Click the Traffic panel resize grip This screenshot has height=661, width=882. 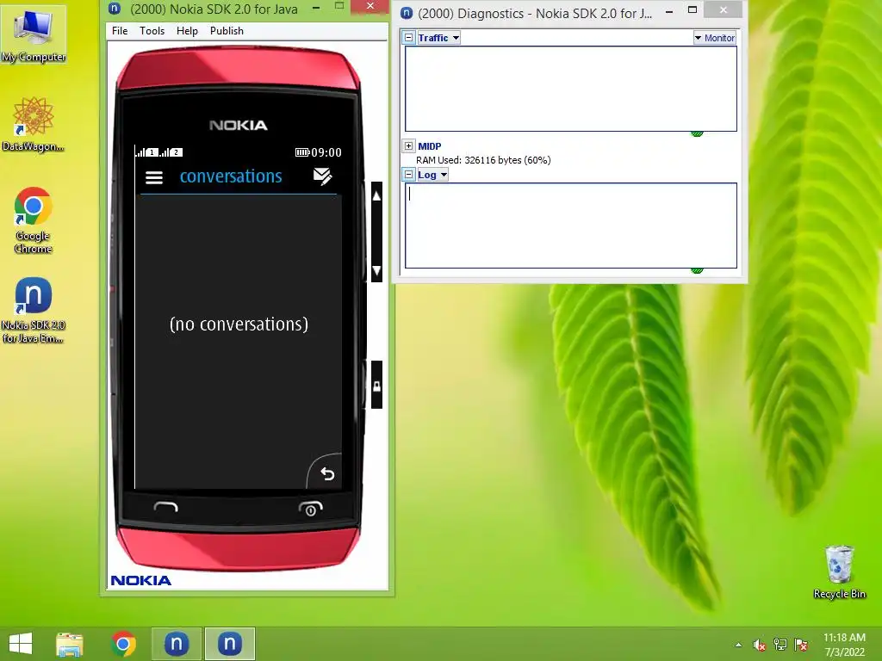(697, 133)
